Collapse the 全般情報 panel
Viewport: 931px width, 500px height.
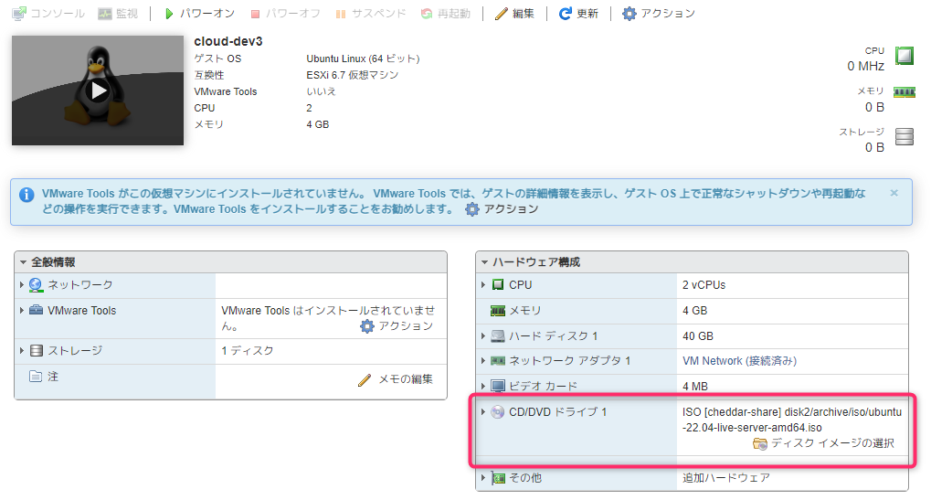click(23, 261)
